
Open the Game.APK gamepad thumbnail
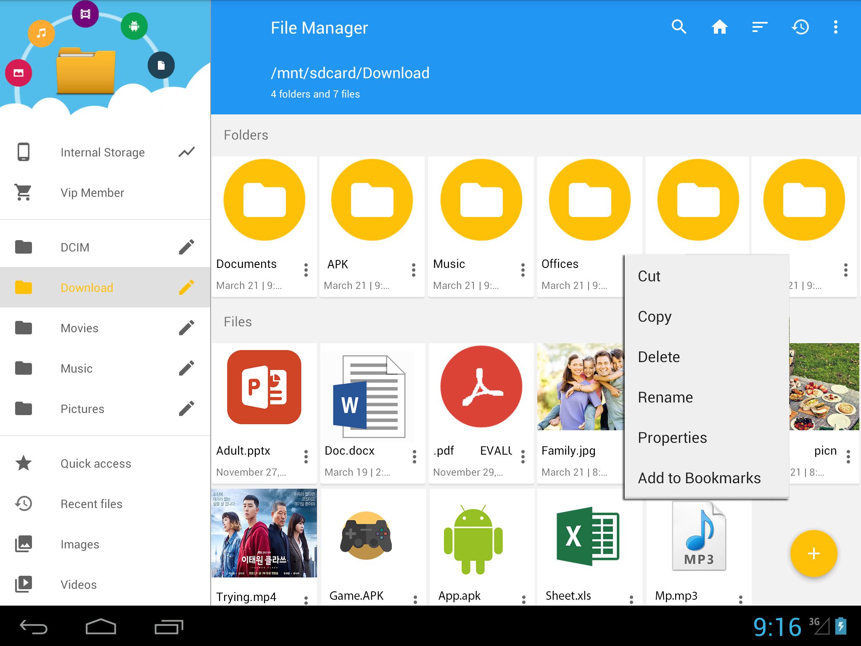pyautogui.click(x=366, y=536)
